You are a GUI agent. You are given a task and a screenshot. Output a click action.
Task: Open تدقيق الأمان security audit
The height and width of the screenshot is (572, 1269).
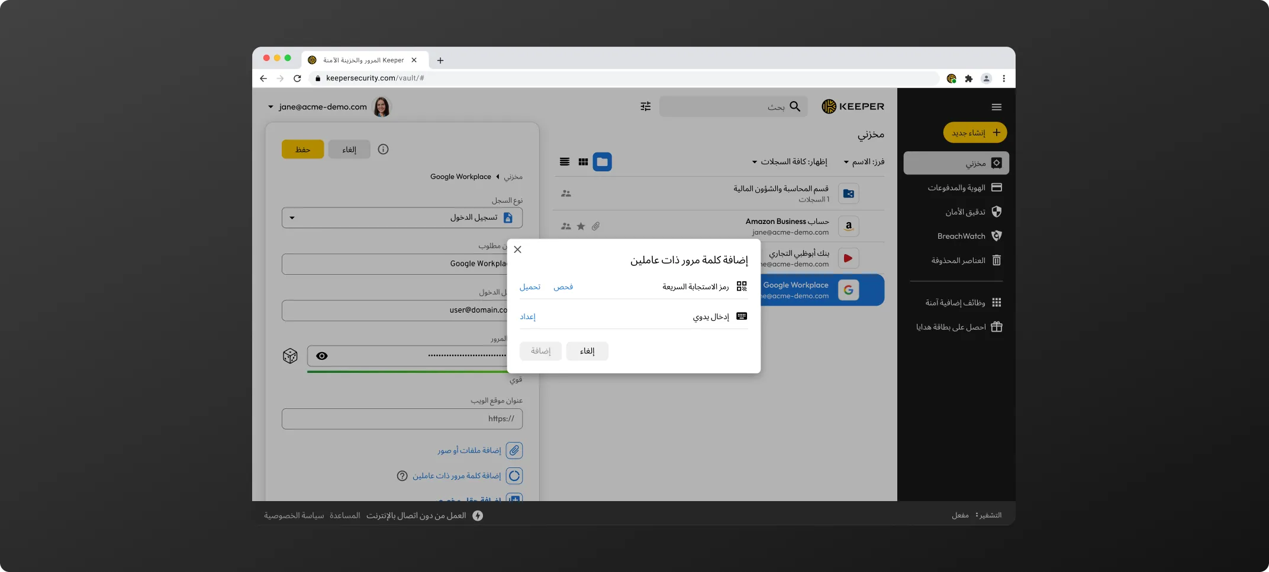click(x=973, y=212)
